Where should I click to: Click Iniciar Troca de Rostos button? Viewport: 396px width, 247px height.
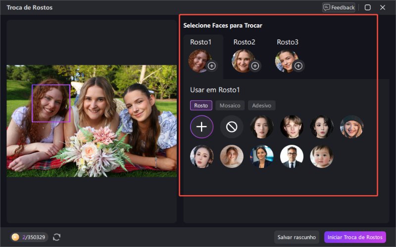pos(355,237)
